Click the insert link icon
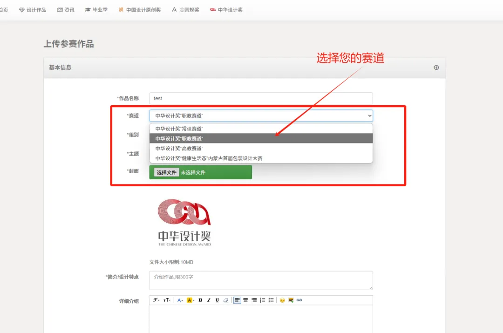This screenshot has width=503, height=333. (299, 300)
